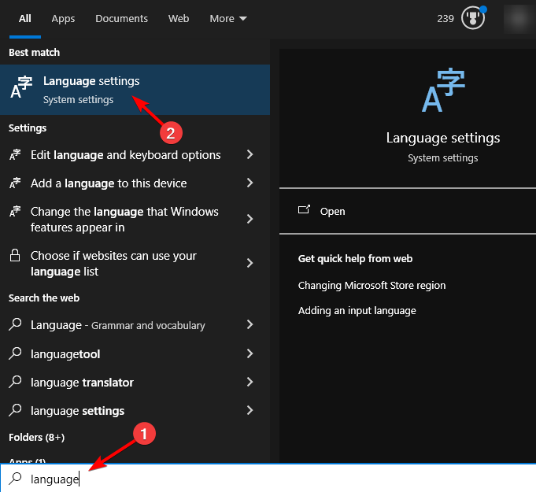Select the Web tab
This screenshot has height=492, width=536.
point(179,18)
